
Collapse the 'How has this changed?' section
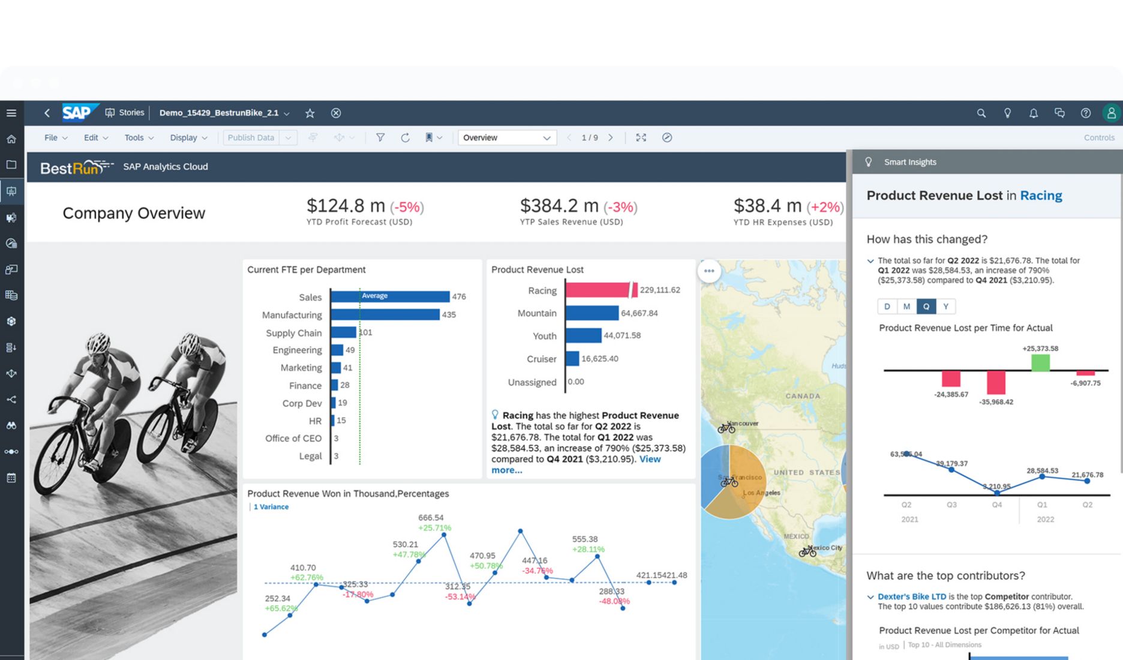[x=870, y=261]
